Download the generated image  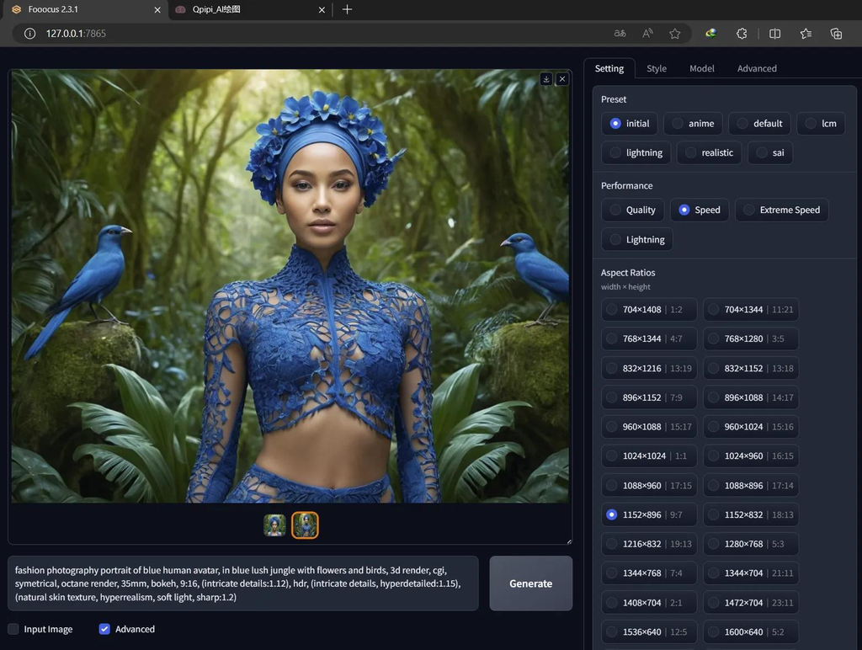tap(545, 79)
